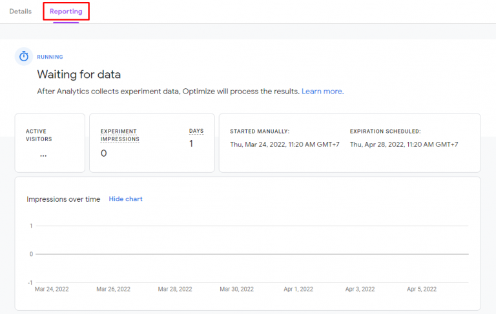Click Mar 24, 2022 on chart axis
Screen dimensions: 496x314
pyautogui.click(x=52, y=289)
